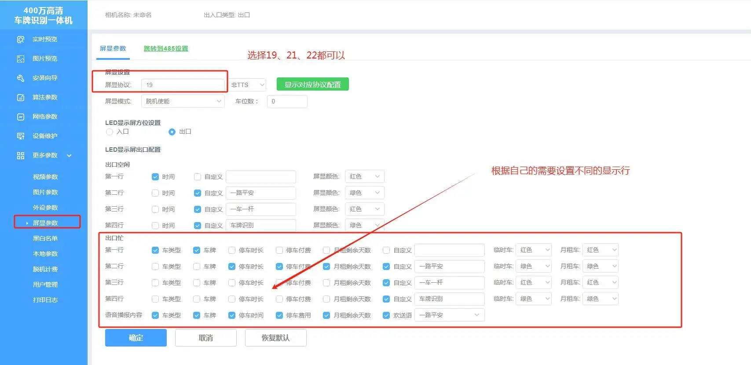
Task: Select the 入口 radio button
Action: (x=110, y=132)
